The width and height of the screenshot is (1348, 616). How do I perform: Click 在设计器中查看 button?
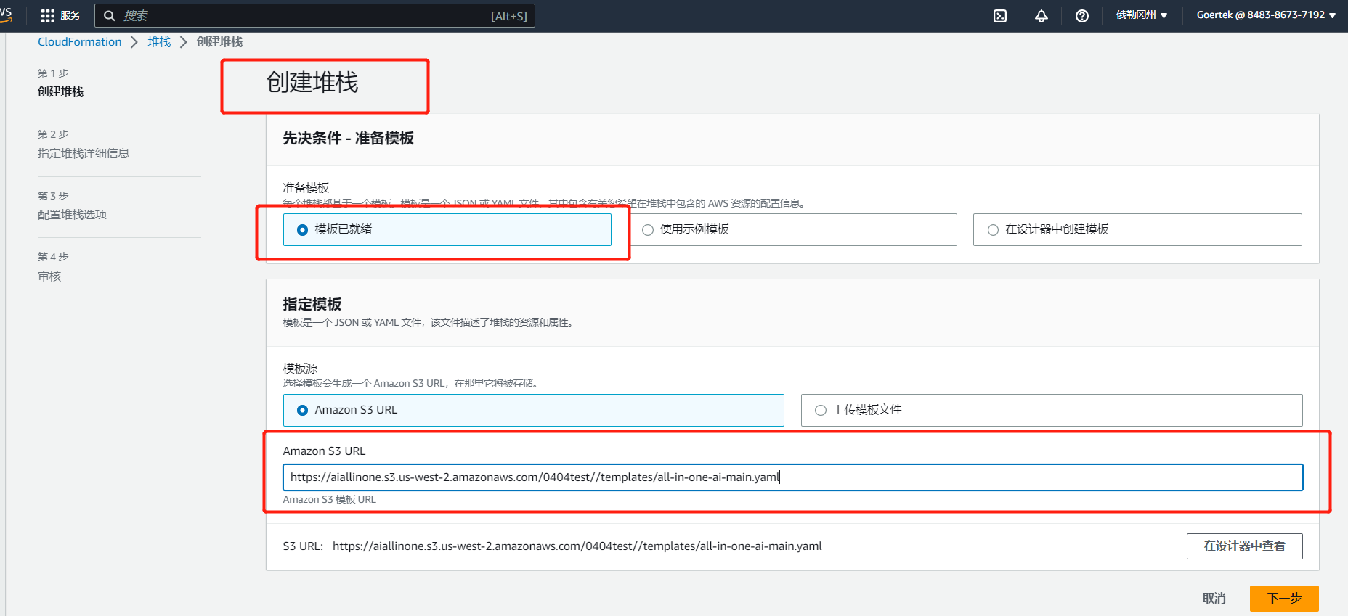click(x=1243, y=546)
